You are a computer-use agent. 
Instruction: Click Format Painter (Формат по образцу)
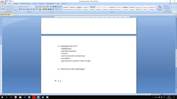(x=12, y=10)
